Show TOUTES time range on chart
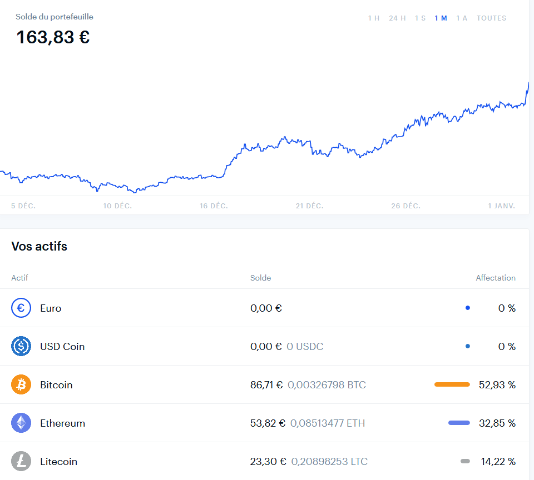The image size is (534, 480). coord(491,18)
